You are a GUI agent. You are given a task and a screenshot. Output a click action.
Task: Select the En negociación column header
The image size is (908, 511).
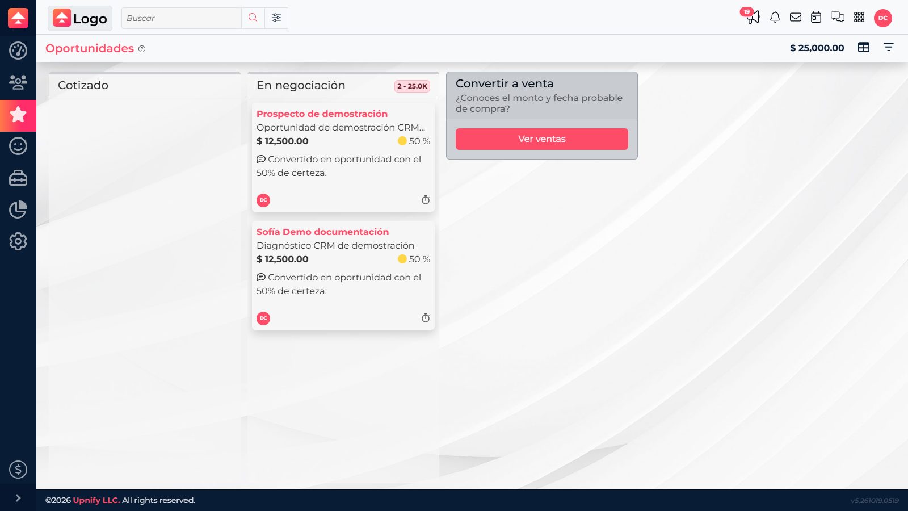pos(343,85)
